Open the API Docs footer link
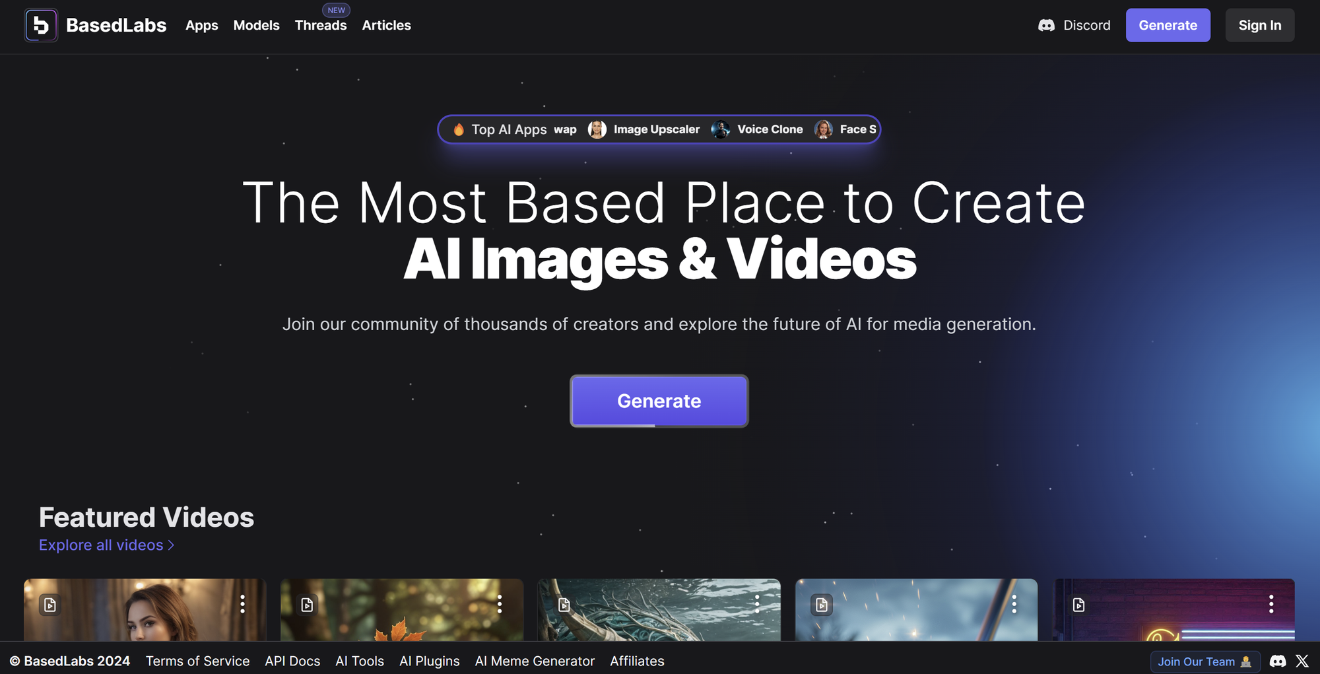Image resolution: width=1320 pixels, height=674 pixels. coord(292,661)
